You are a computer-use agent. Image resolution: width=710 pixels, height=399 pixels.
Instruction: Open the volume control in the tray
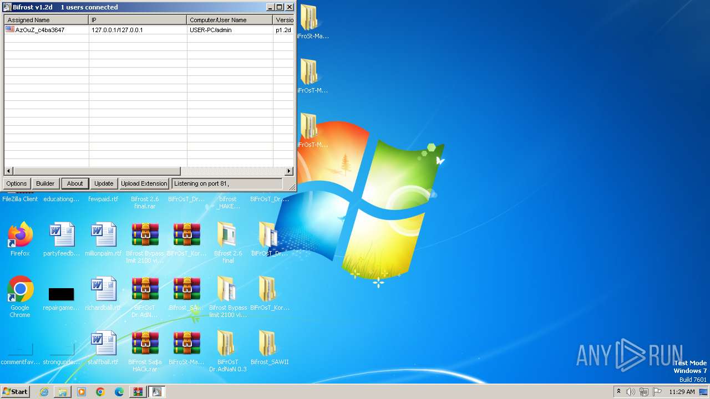click(x=631, y=392)
